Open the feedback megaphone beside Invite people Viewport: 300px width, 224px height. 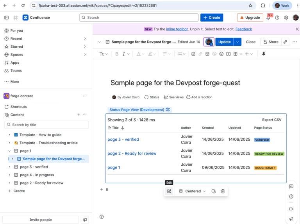(85, 220)
